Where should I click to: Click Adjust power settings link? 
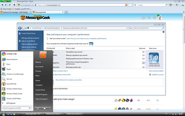(29, 47)
